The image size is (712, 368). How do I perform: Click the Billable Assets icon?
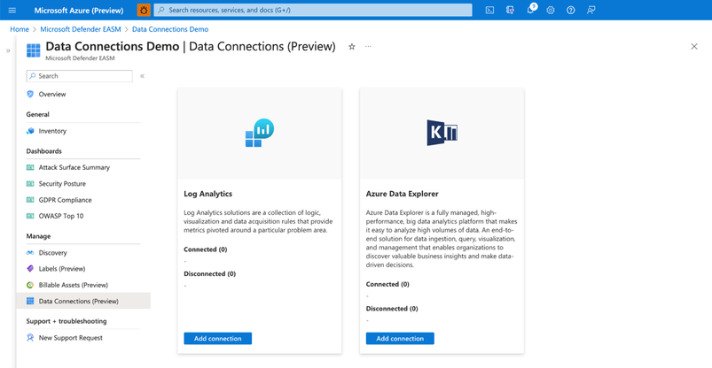30,285
